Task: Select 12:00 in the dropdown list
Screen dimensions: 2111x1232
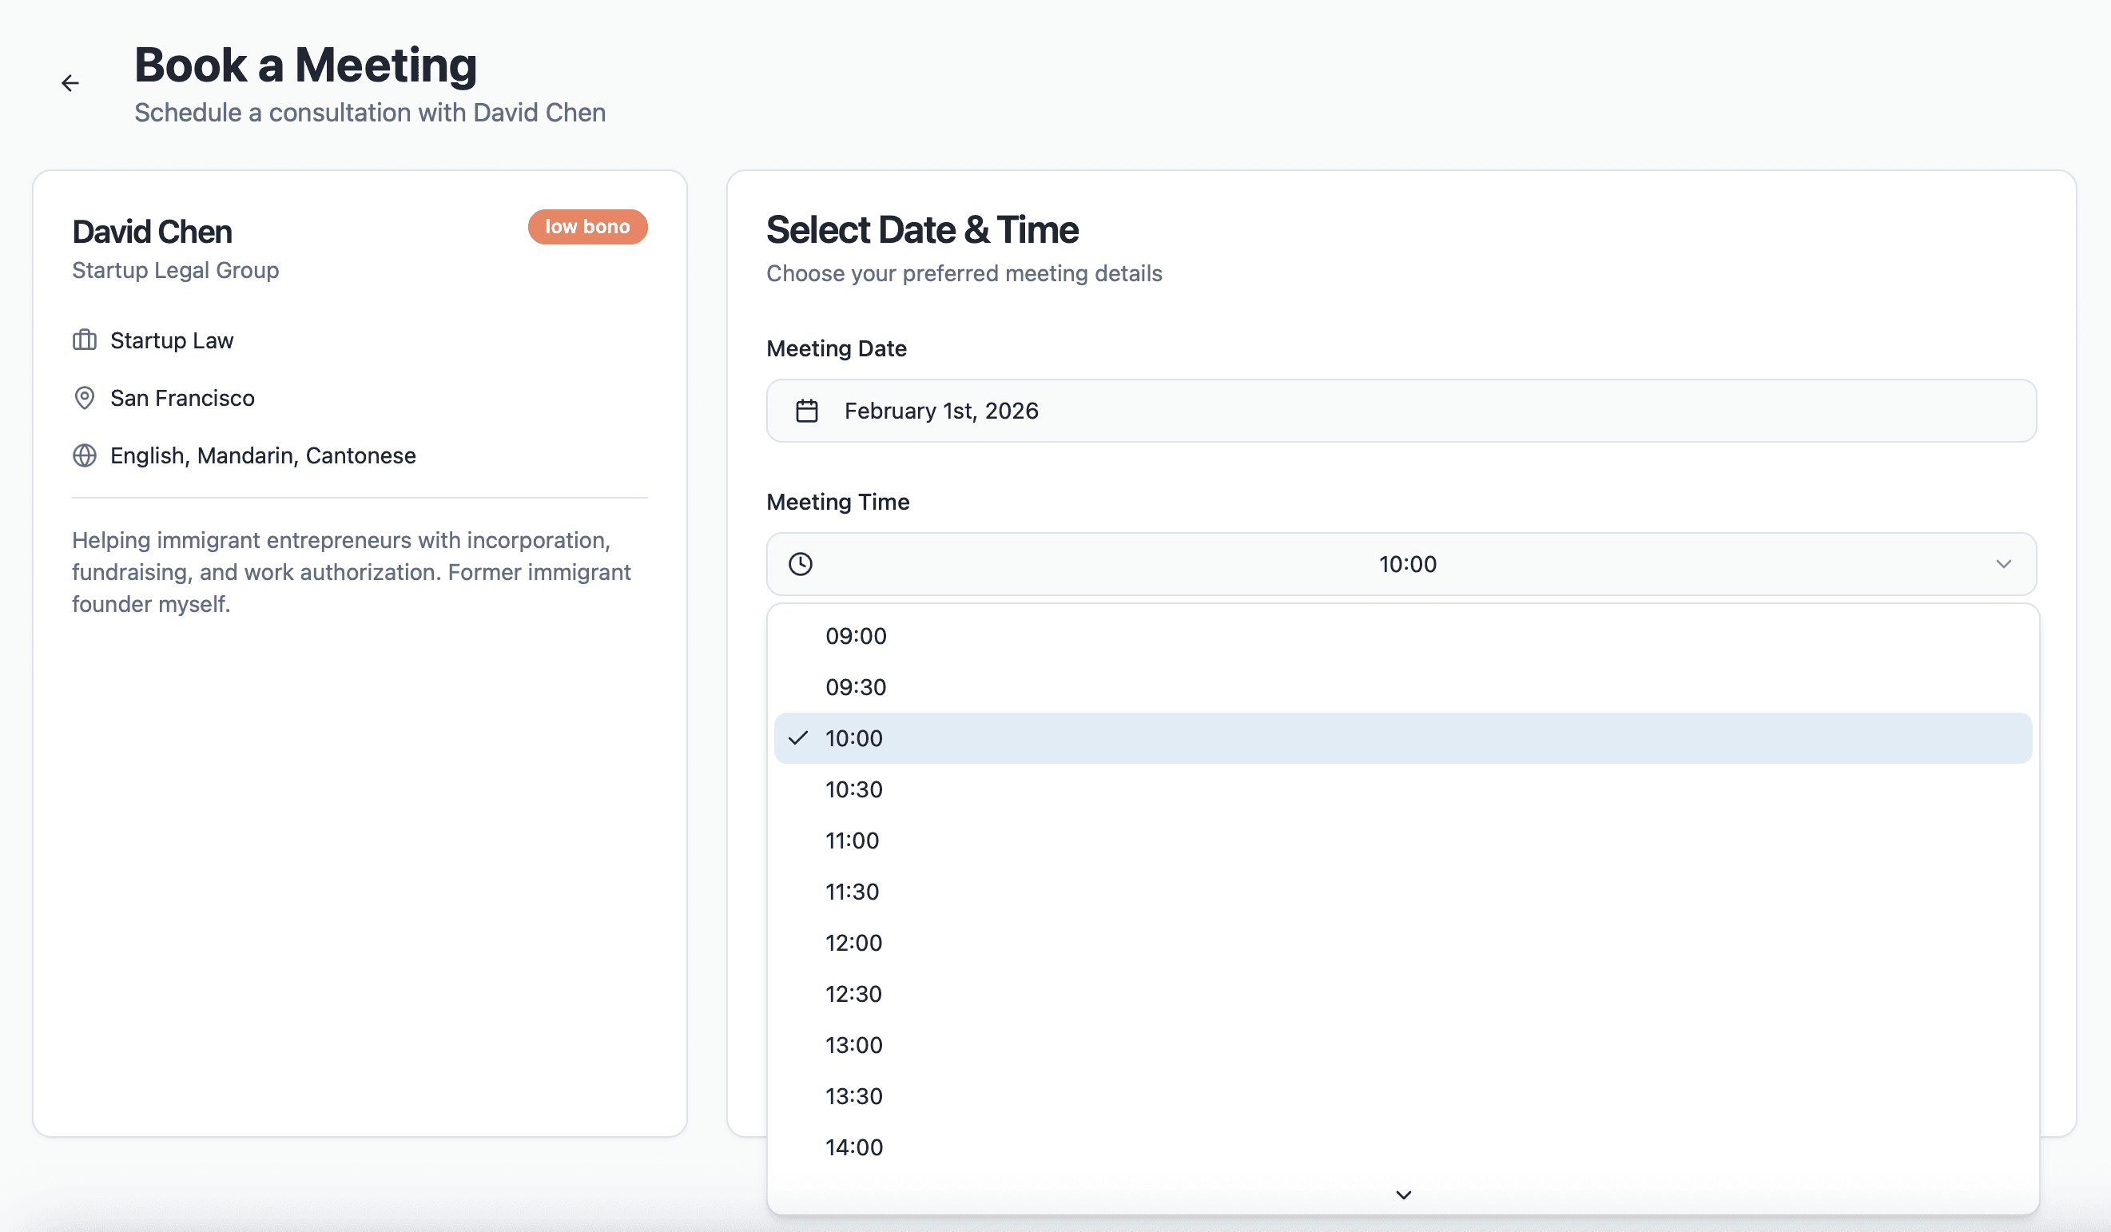Action: point(853,942)
